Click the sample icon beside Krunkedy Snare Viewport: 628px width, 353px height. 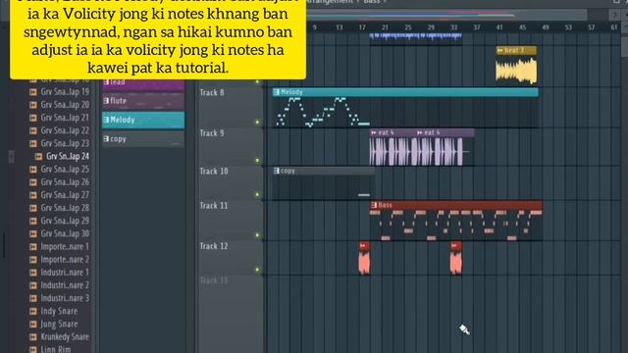[33, 337]
